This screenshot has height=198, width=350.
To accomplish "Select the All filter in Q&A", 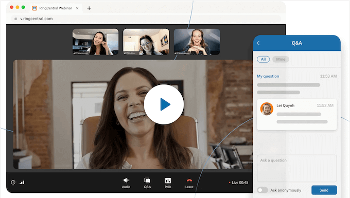I will pos(263,59).
